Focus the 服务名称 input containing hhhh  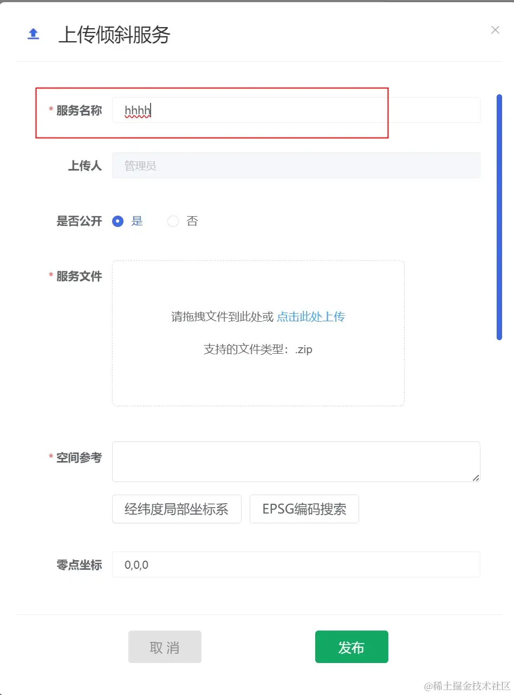pyautogui.click(x=296, y=110)
